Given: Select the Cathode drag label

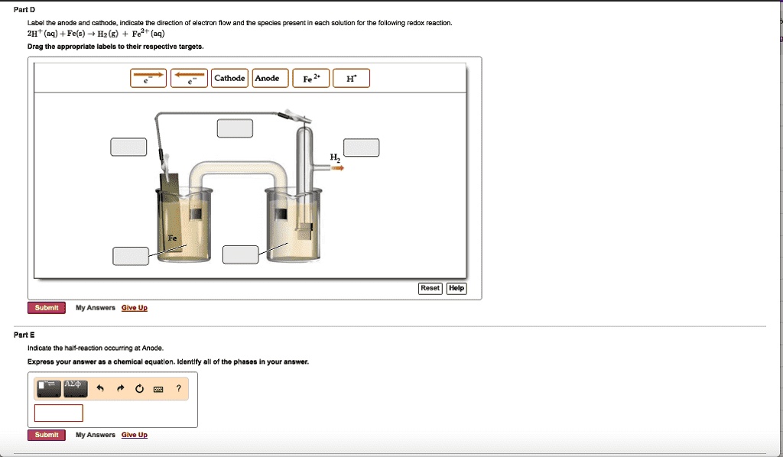Looking at the screenshot, I should 229,77.
